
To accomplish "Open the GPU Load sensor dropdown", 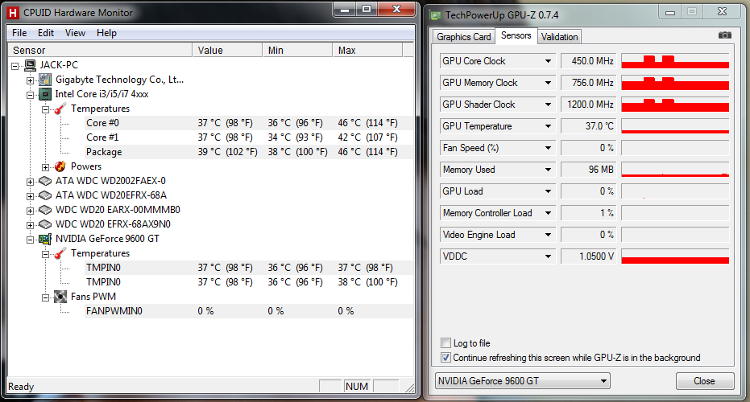I will (x=548, y=191).
